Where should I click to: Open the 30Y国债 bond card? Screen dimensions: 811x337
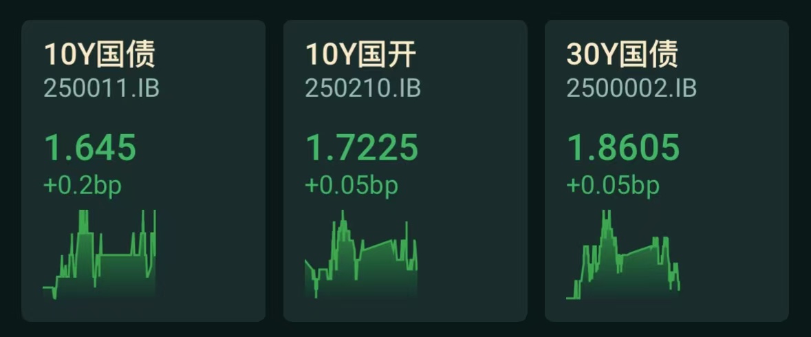click(x=667, y=171)
